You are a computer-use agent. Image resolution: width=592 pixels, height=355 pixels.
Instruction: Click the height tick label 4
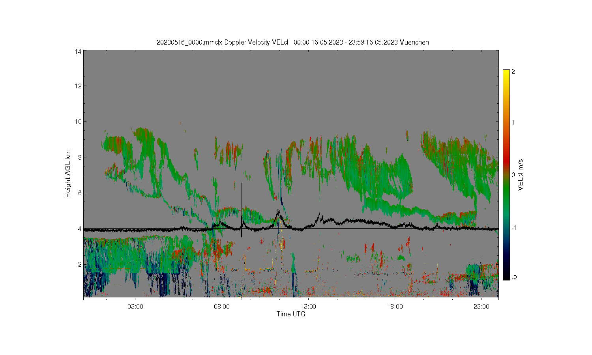80,229
